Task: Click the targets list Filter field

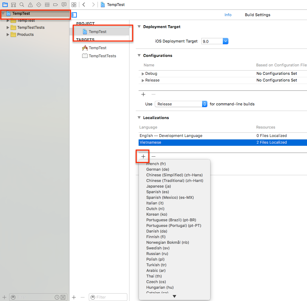Action: click(x=108, y=297)
